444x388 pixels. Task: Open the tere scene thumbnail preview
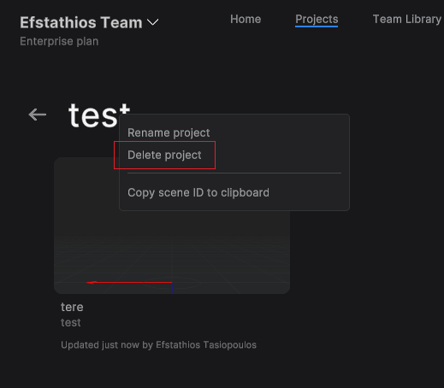pyautogui.click(x=172, y=252)
